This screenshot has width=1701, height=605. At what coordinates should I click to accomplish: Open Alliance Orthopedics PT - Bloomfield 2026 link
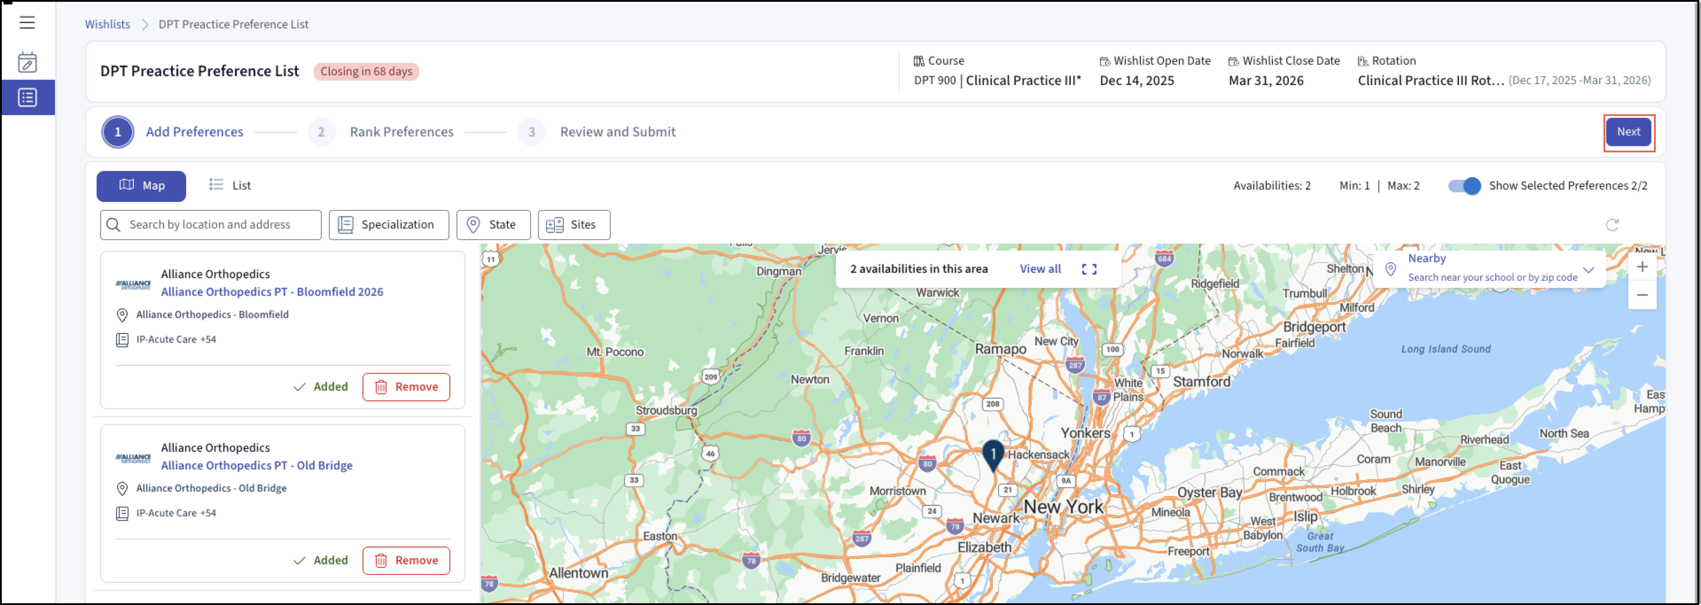(x=272, y=291)
